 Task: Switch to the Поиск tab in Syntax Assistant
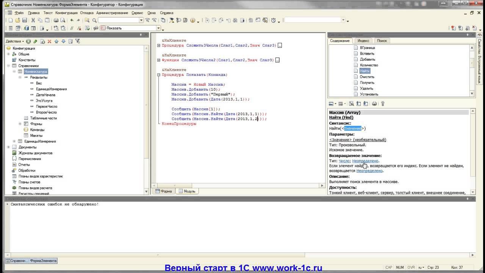382,41
